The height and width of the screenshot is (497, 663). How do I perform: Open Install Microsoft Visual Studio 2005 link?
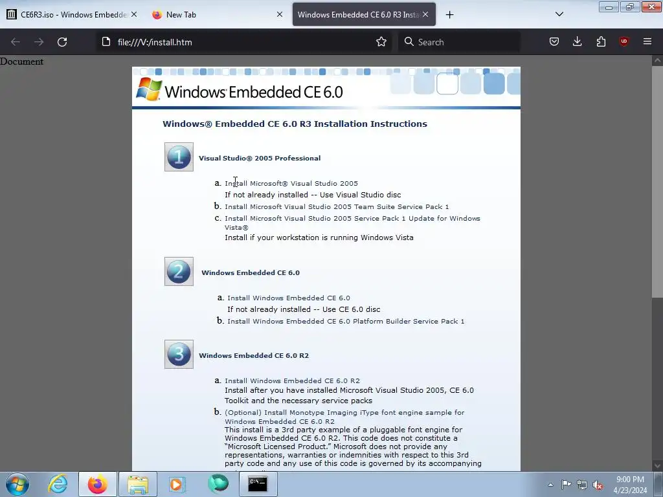coord(291,183)
